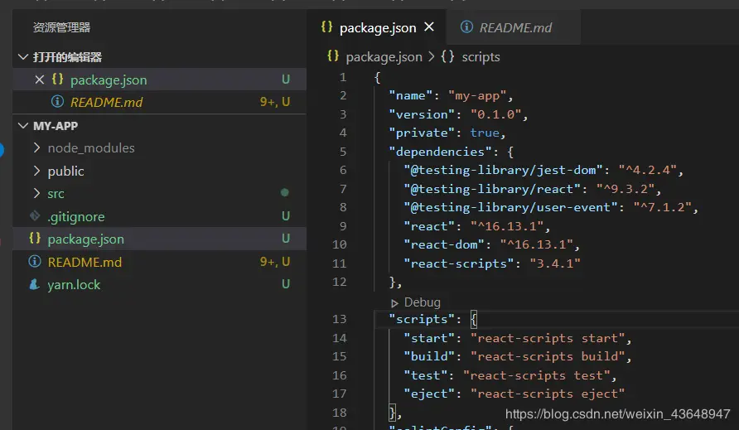The image size is (739, 430).
Task: Click the Debug code lens above scripts
Action: click(423, 302)
